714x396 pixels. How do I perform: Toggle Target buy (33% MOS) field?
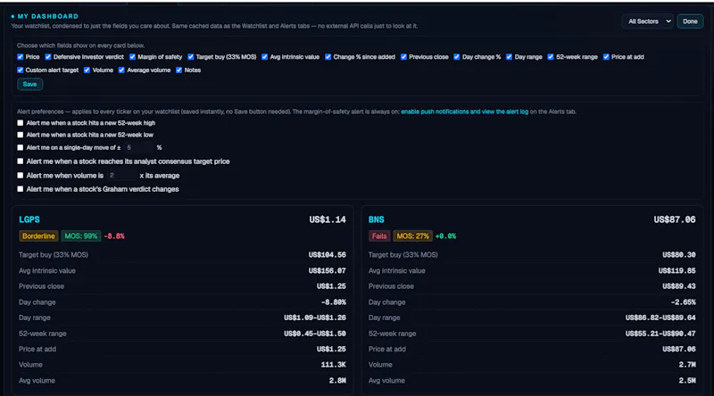point(190,57)
